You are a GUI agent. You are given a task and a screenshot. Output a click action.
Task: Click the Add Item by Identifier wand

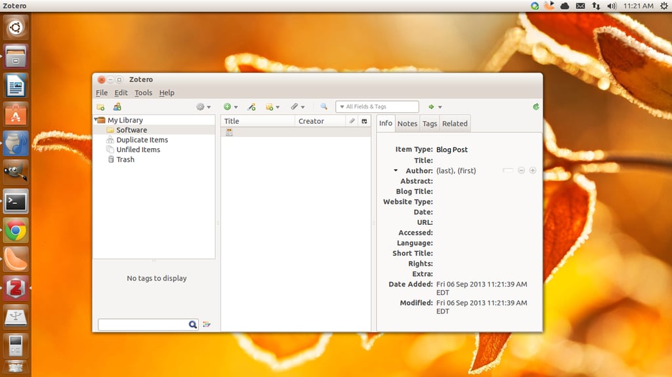251,107
